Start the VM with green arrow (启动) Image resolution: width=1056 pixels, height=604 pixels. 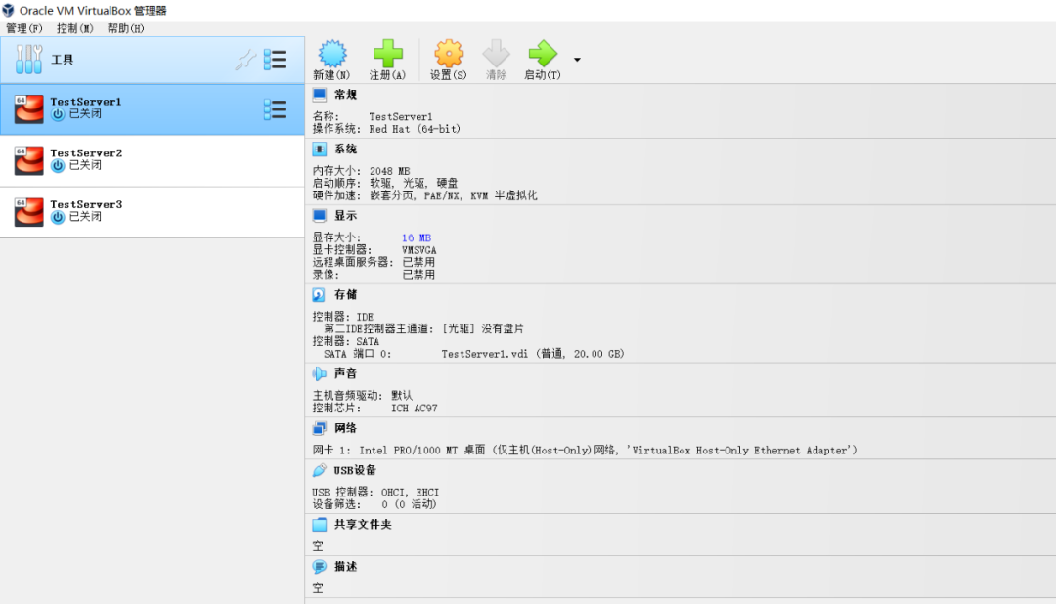click(x=542, y=53)
